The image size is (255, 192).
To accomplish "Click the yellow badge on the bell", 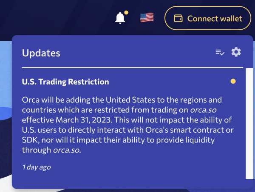I will click(126, 12).
